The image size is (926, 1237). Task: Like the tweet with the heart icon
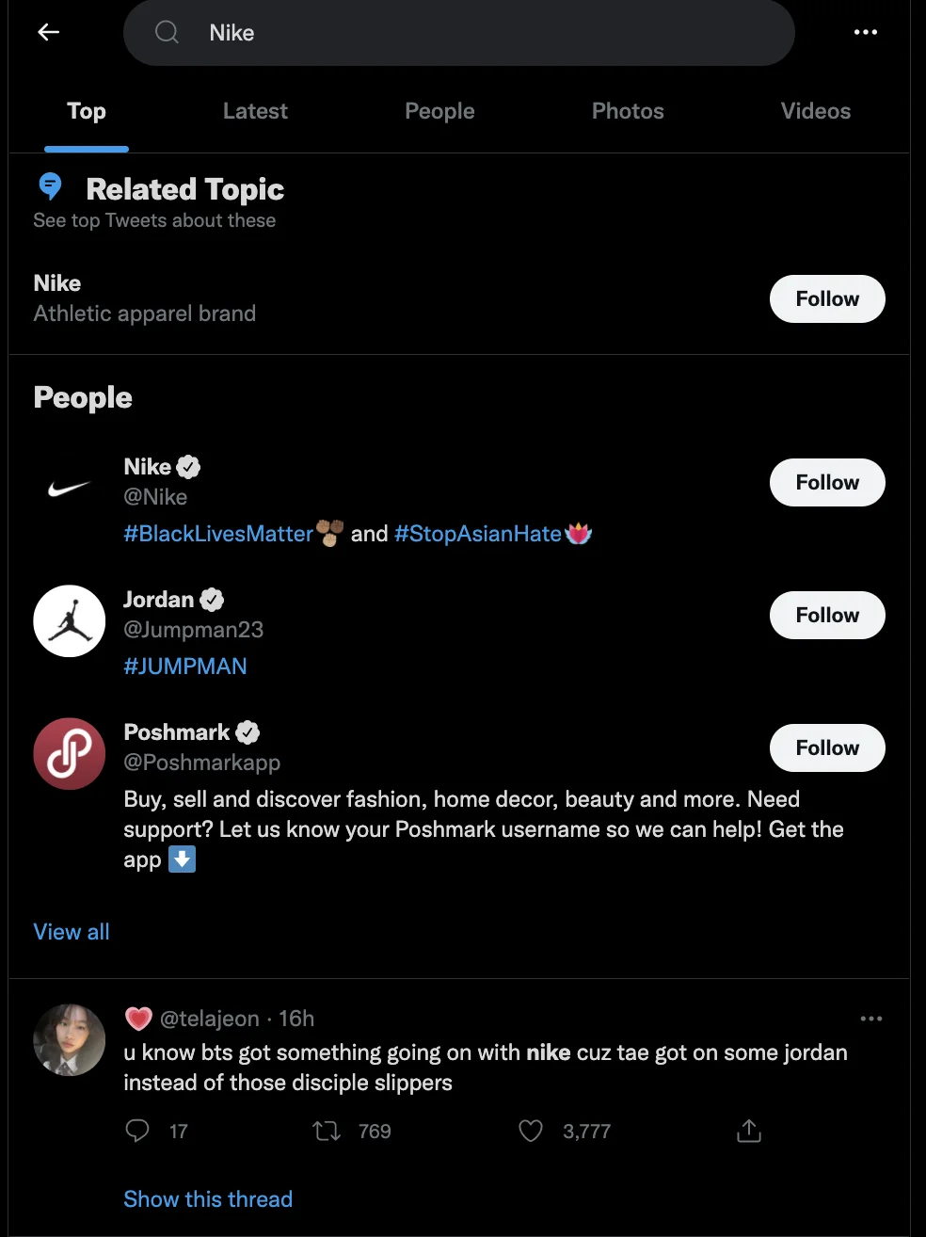531,1131
